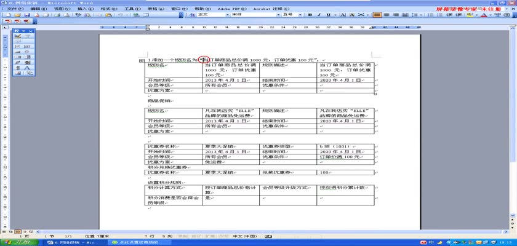Image resolution: width=517 pixels, height=246 pixels.
Task: Open the 编辑(E) menu
Action: (38, 9)
